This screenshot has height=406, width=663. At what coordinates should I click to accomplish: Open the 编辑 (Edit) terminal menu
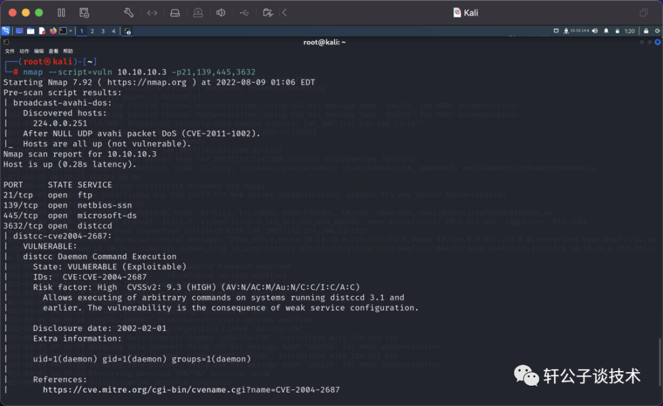[39, 51]
